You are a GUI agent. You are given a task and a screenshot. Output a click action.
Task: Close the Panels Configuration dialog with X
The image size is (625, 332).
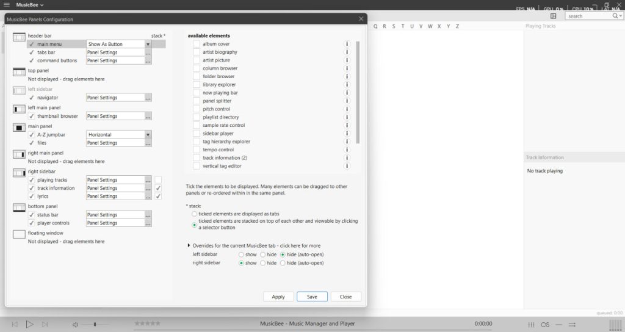pyautogui.click(x=361, y=19)
